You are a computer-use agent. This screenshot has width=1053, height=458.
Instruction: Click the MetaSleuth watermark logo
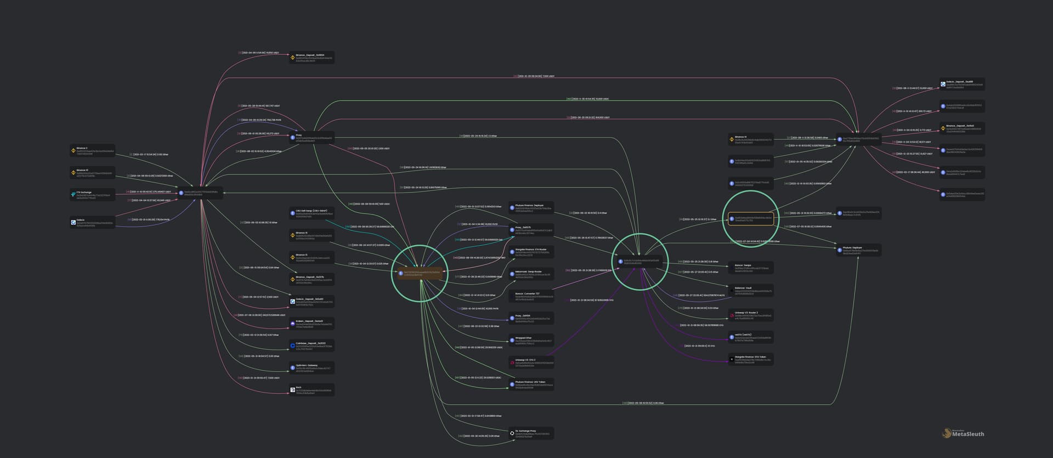(x=947, y=433)
